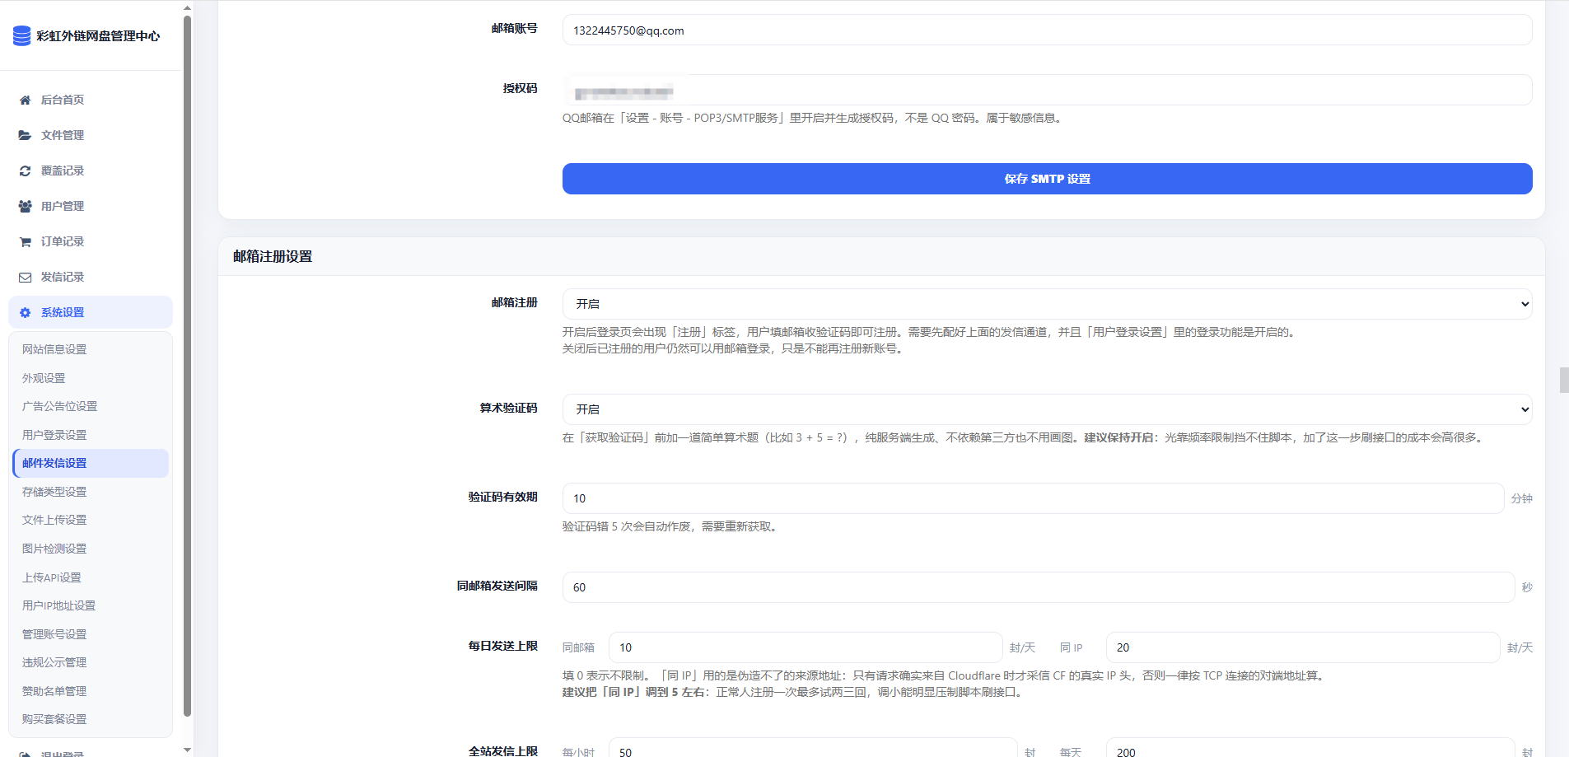Click the main page scrollbar thumb

(x=1563, y=381)
